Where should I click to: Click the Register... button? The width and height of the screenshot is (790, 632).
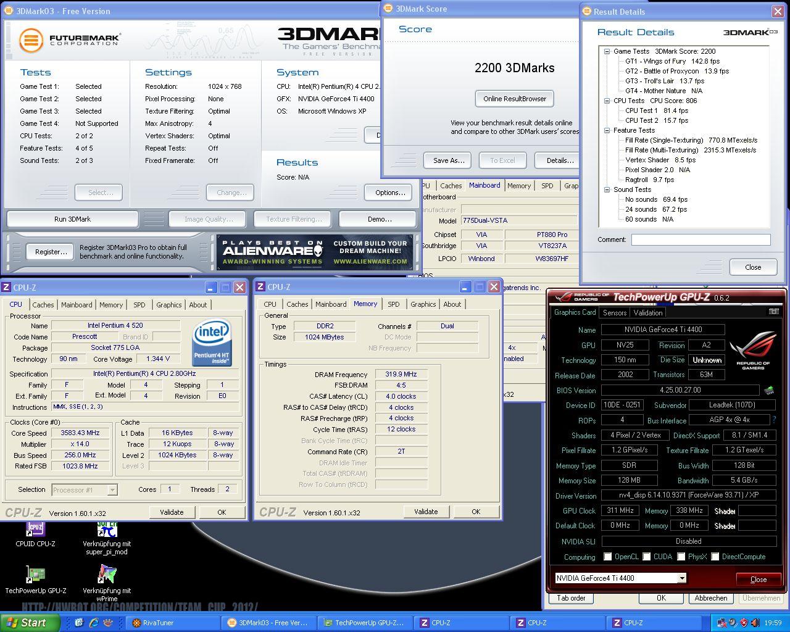51,252
